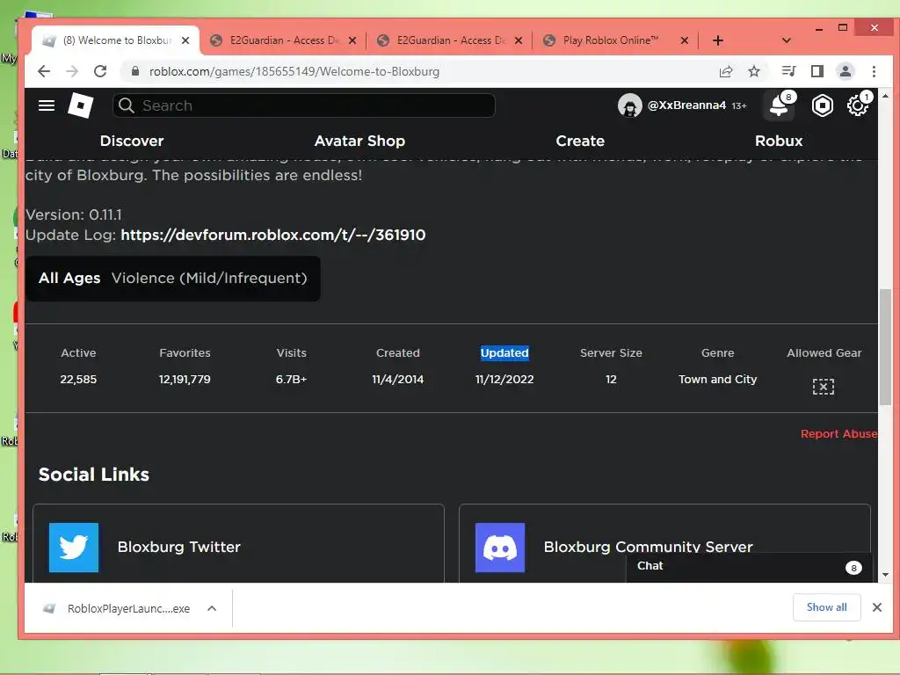Click the Active players count 22,585
This screenshot has height=675, width=900.
click(78, 380)
